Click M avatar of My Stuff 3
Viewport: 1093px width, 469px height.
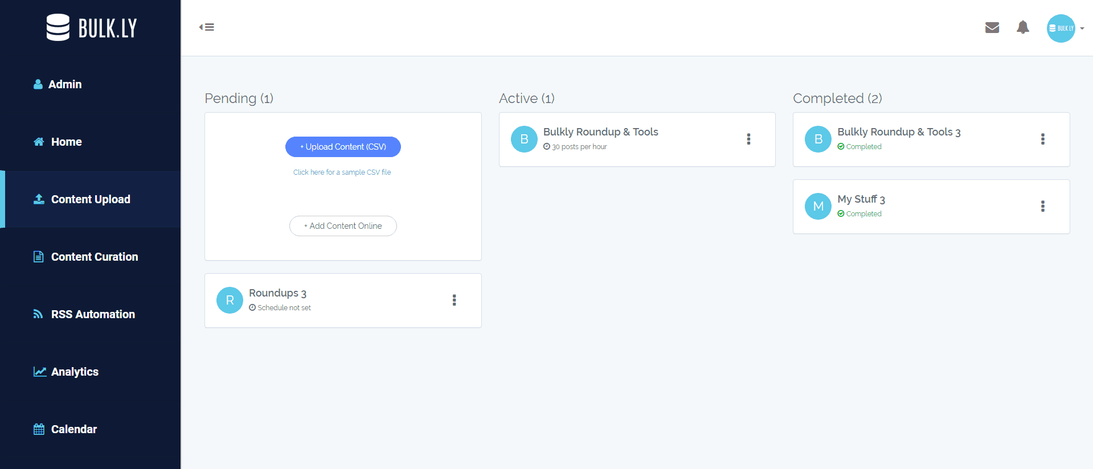pos(818,207)
